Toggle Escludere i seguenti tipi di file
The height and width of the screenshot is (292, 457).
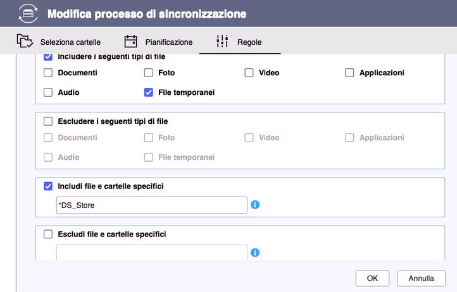[x=48, y=121]
